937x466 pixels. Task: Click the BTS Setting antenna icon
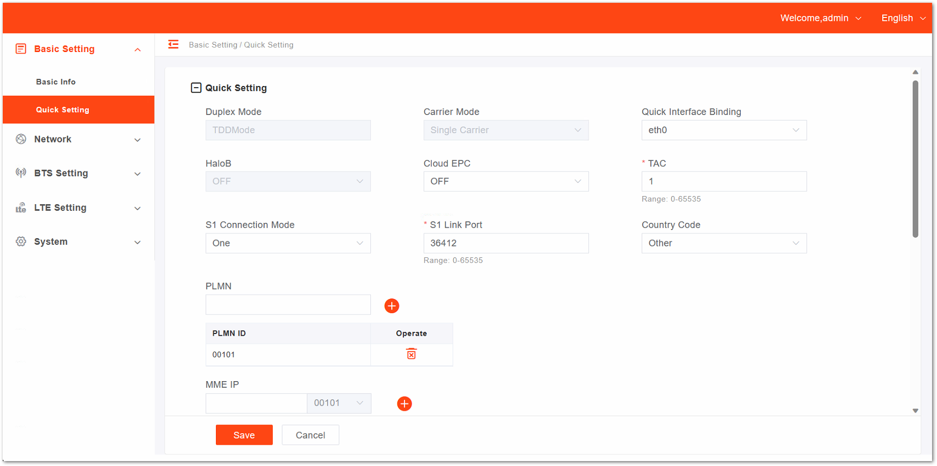click(21, 173)
